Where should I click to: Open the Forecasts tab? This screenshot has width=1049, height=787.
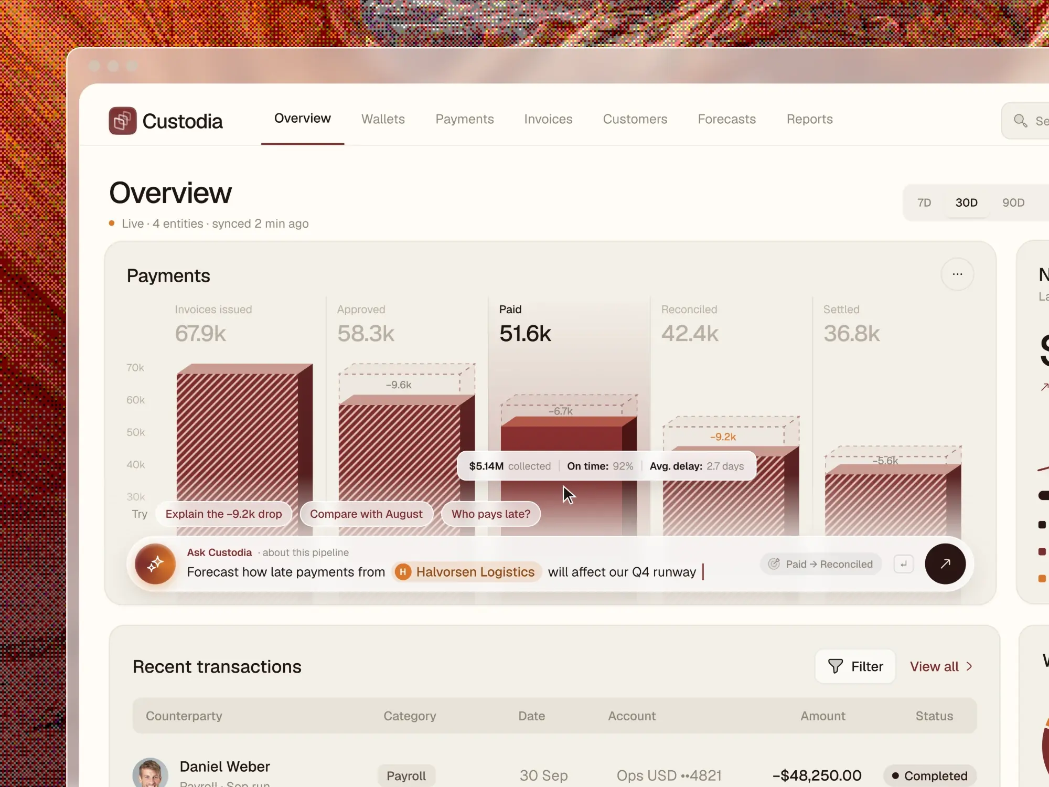pos(727,119)
